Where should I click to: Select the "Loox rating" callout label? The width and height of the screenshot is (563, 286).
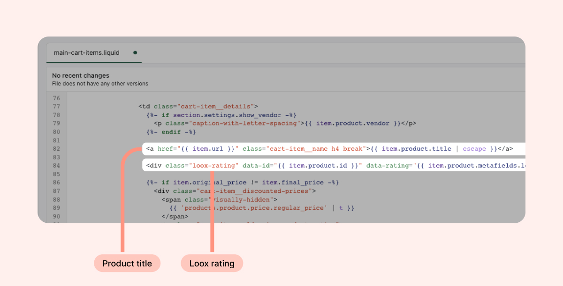212,264
